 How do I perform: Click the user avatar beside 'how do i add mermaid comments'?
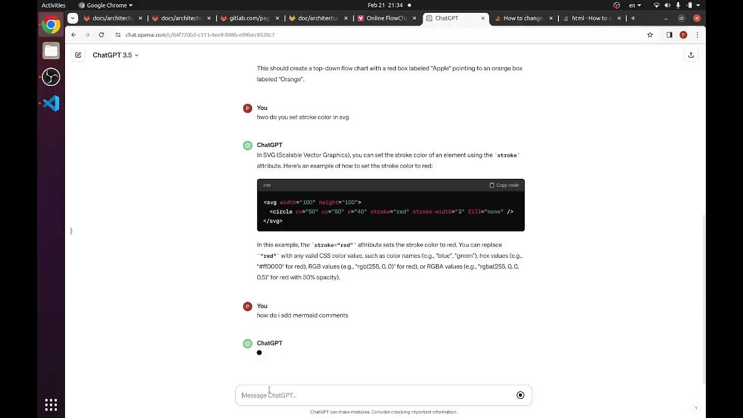click(247, 306)
